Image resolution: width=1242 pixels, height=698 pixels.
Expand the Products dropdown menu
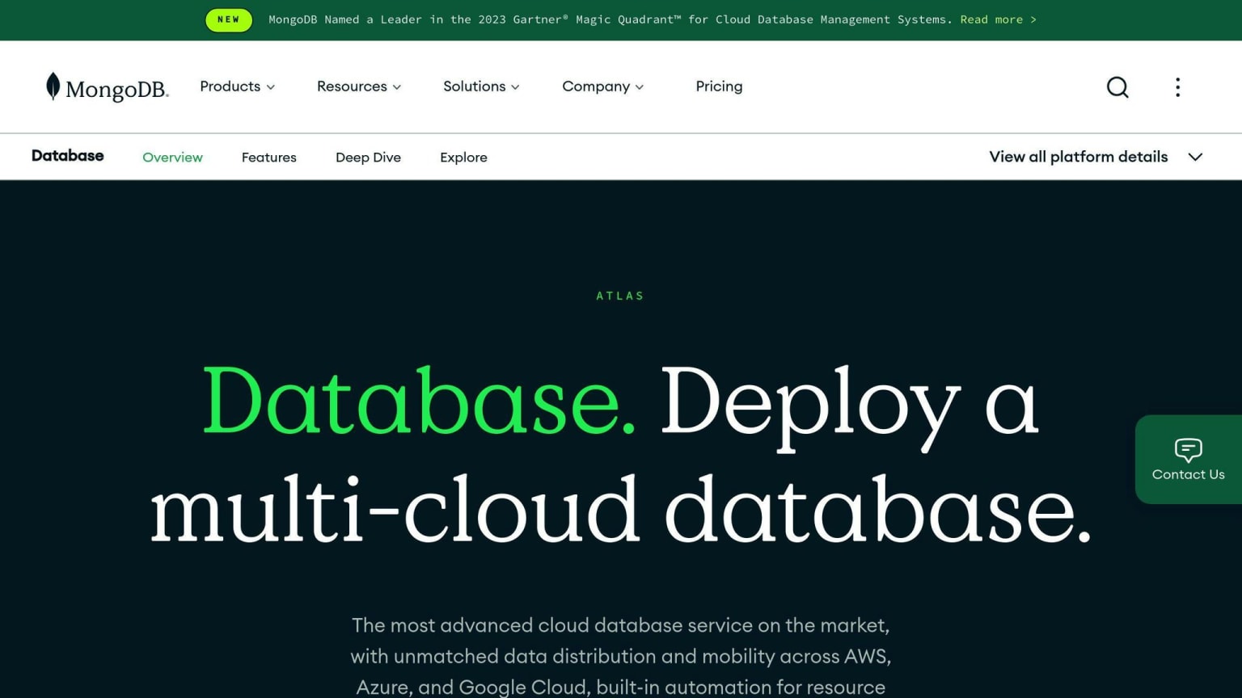237,86
